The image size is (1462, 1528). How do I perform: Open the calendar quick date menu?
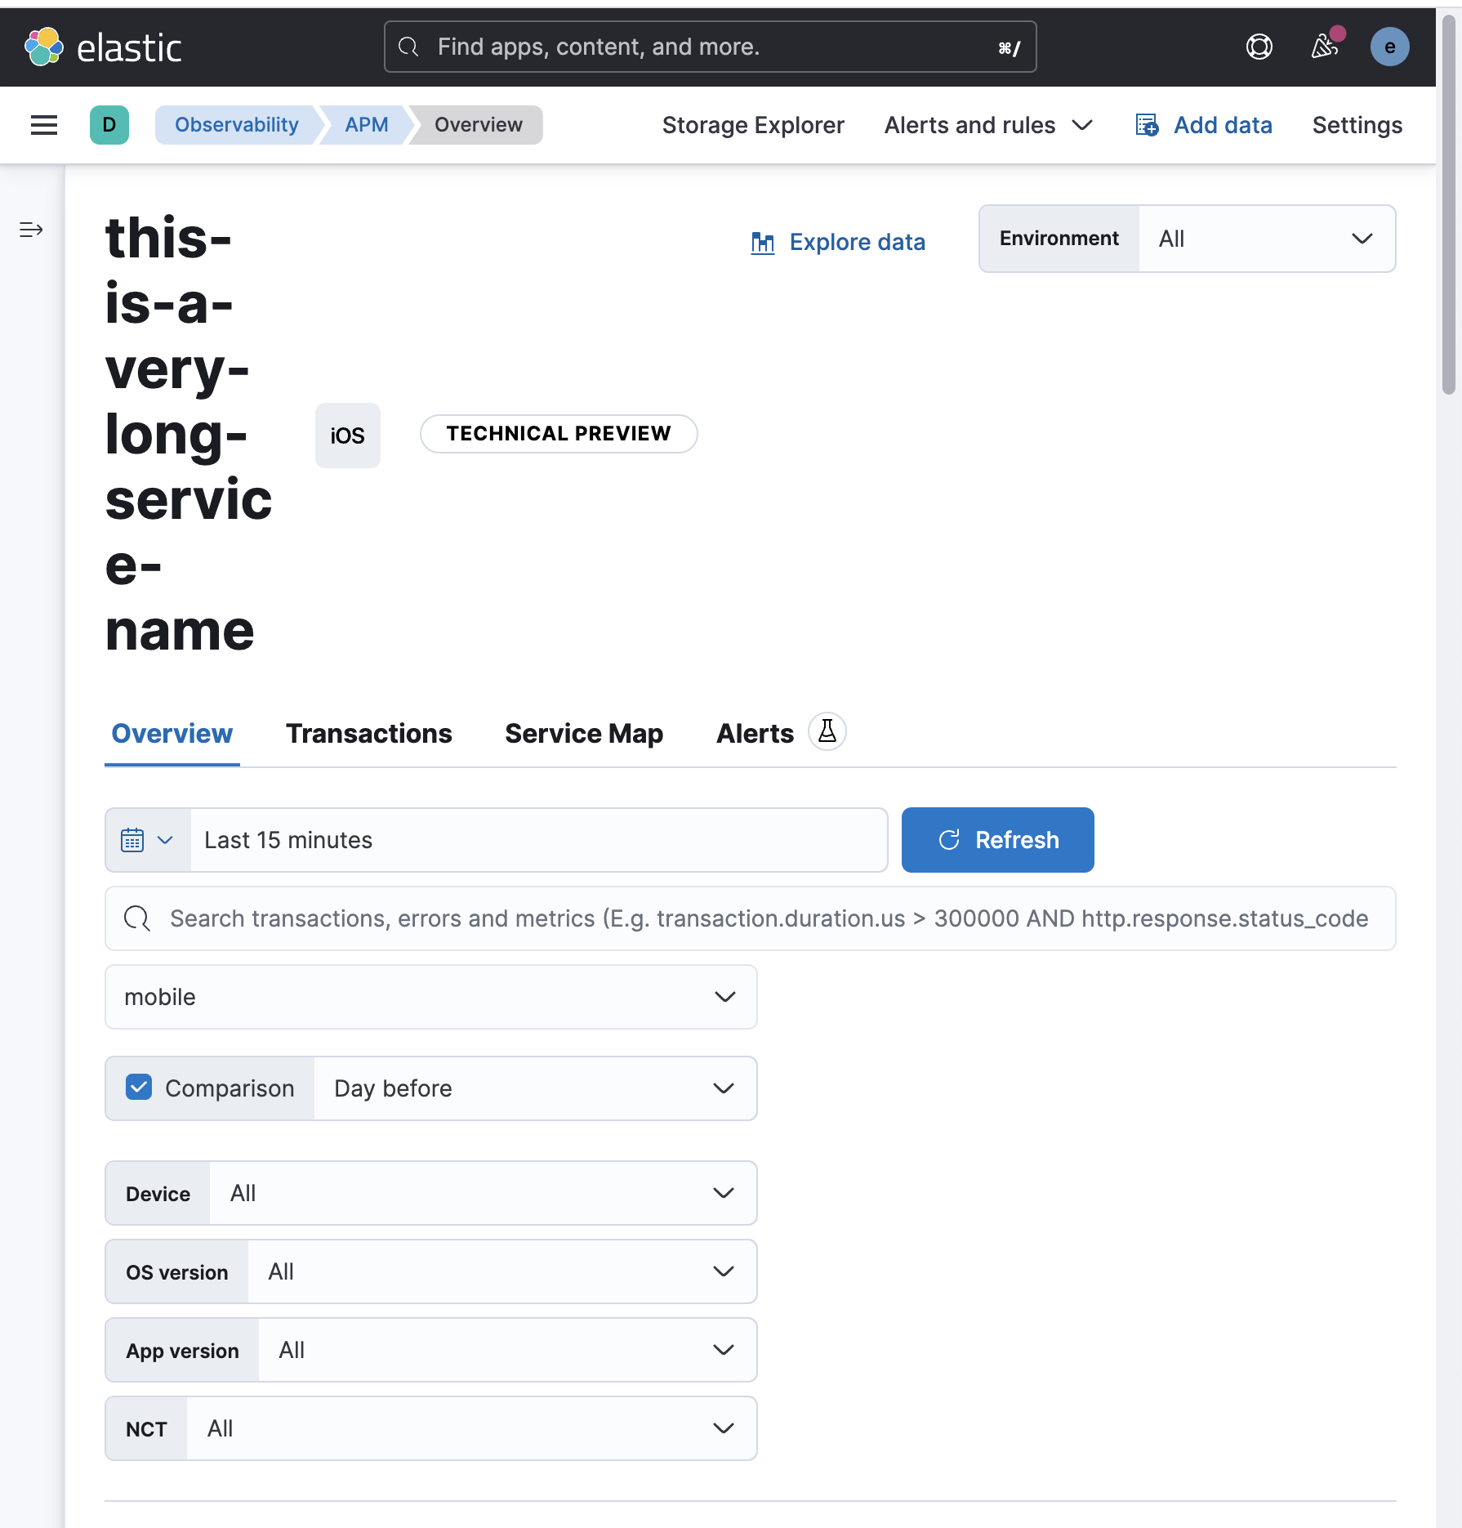tap(148, 840)
